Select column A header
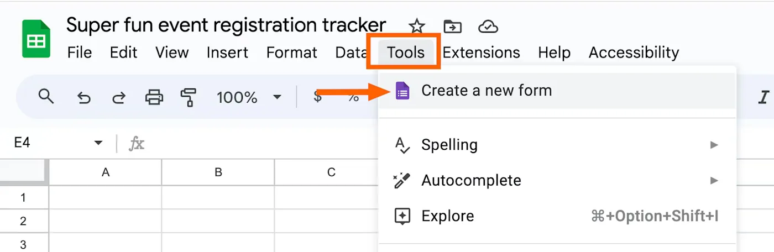The height and width of the screenshot is (252, 774). [x=106, y=172]
